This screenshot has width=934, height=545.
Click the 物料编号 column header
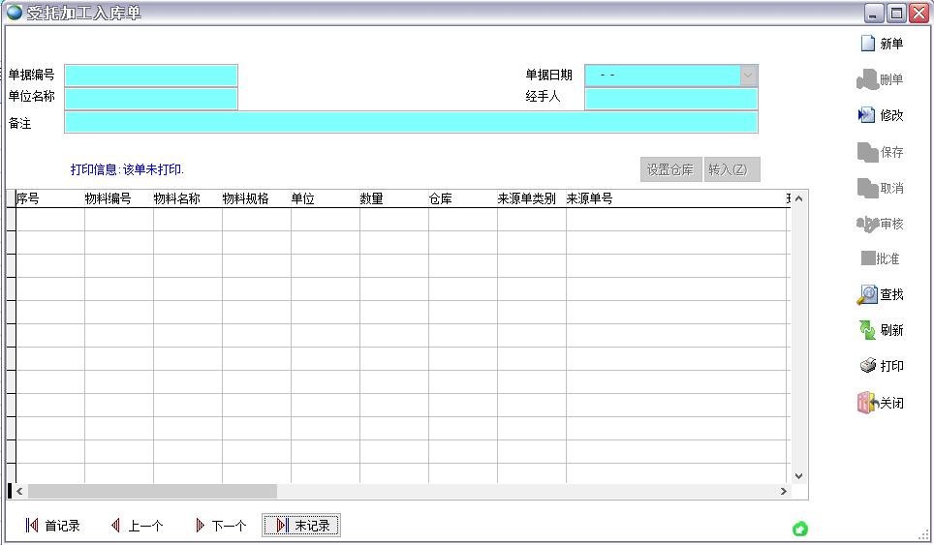click(109, 198)
